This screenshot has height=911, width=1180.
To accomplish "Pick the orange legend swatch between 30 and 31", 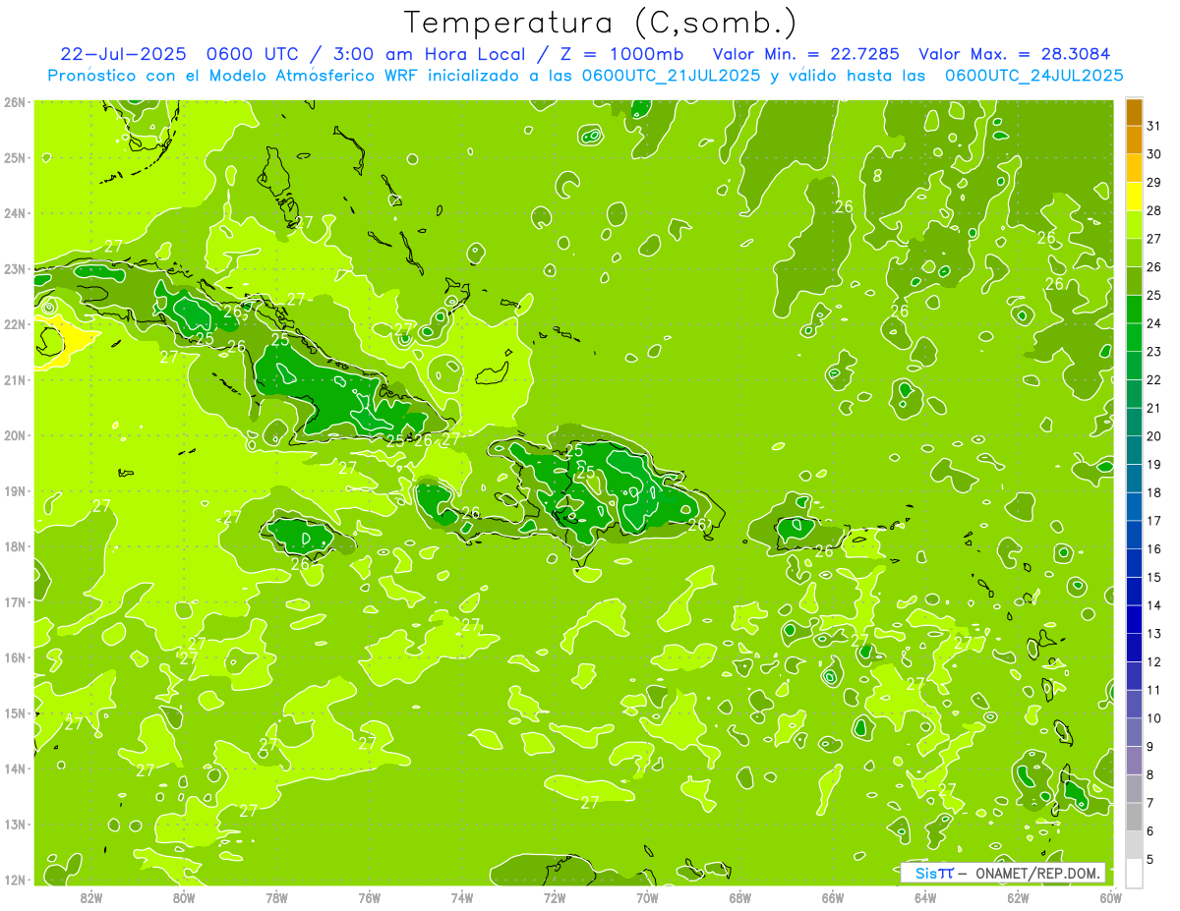I will click(1134, 141).
